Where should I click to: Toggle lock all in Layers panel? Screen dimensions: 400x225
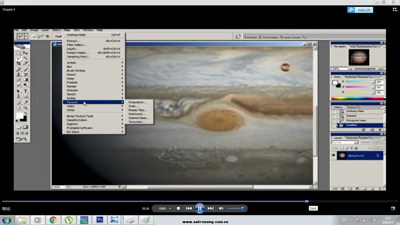[356, 148]
